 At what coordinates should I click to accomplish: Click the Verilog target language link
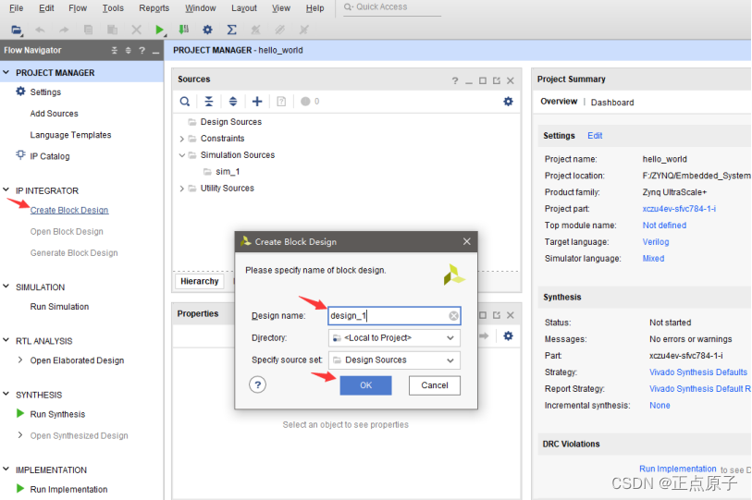tap(656, 241)
